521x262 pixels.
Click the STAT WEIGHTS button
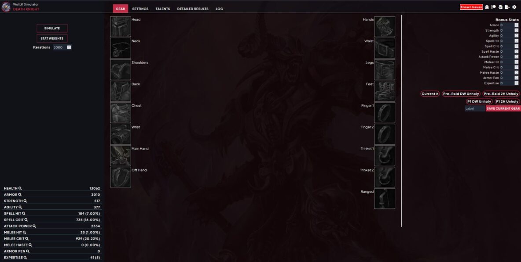pyautogui.click(x=52, y=38)
